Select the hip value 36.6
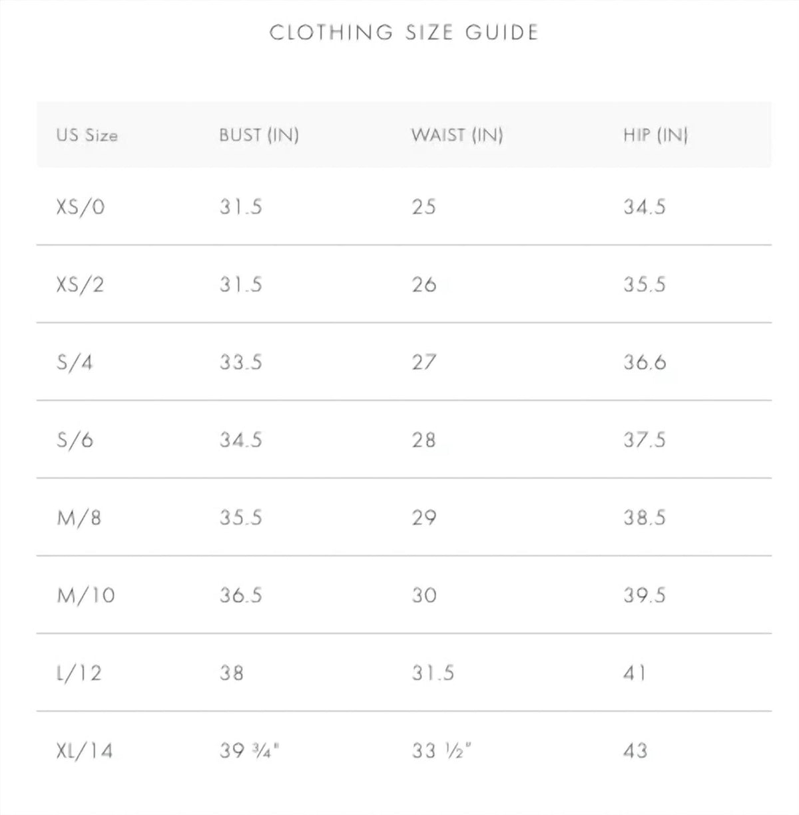Viewport: 799px width, 815px height. click(x=645, y=362)
